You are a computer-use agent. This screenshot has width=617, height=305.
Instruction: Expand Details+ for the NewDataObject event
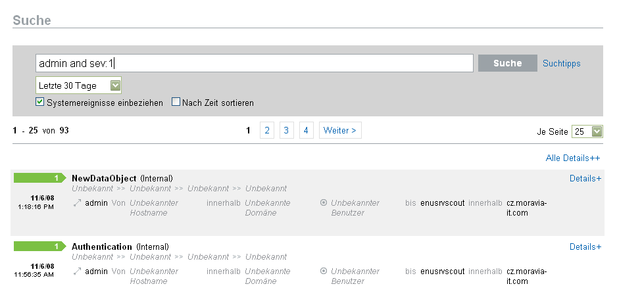[x=585, y=179]
